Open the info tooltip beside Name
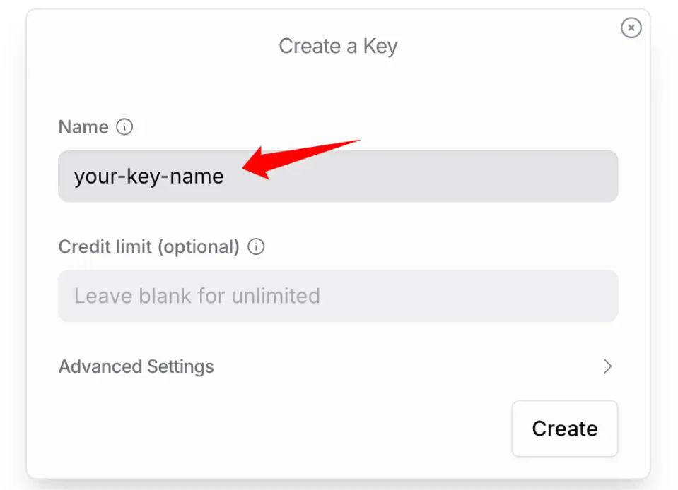 tap(124, 127)
